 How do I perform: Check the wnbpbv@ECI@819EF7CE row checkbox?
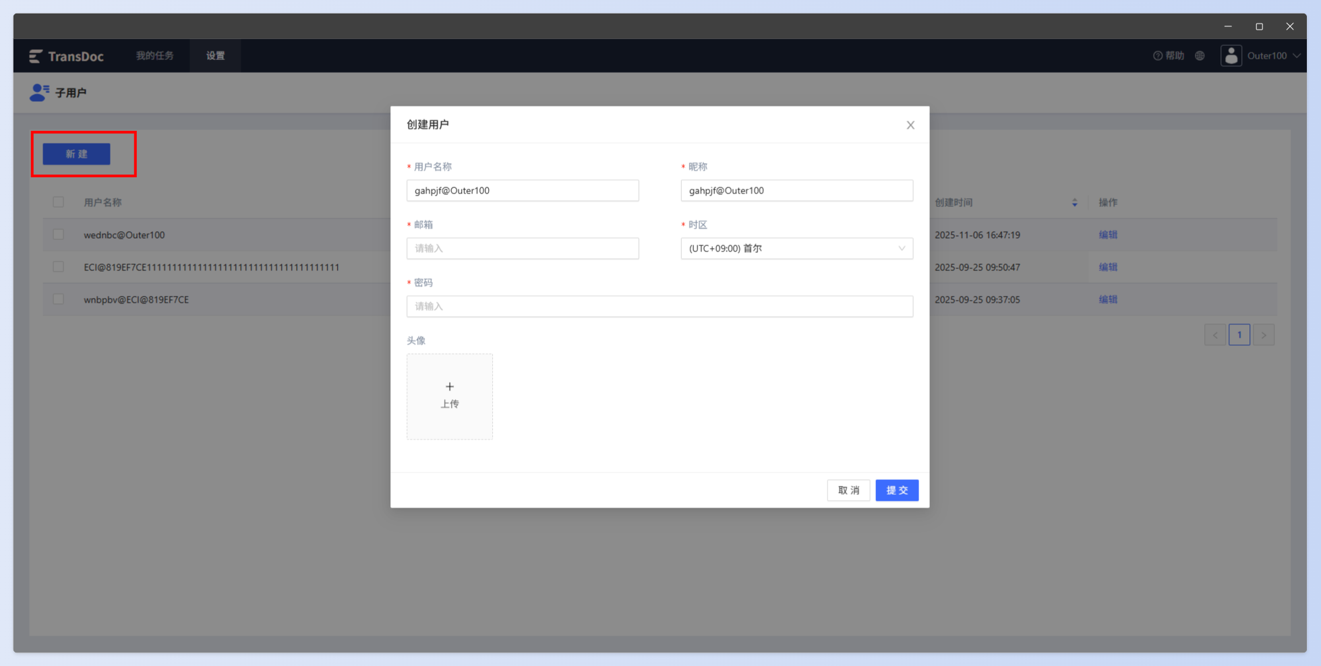tap(59, 299)
